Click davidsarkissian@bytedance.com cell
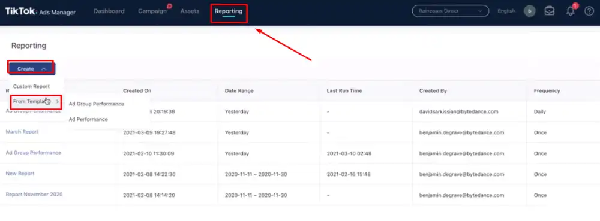 (x=458, y=112)
